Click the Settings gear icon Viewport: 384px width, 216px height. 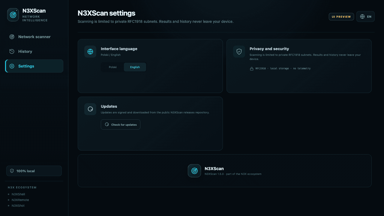click(x=12, y=66)
